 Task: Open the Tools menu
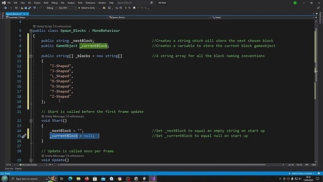[80, 3]
